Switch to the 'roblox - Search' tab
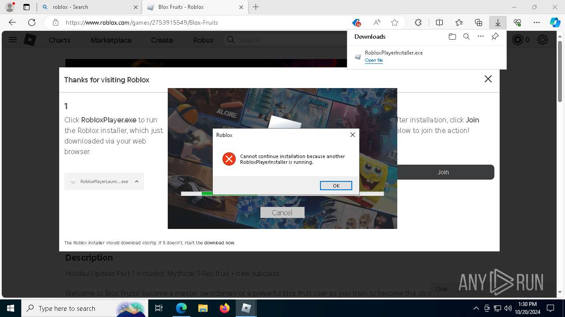The image size is (565, 317). pyautogui.click(x=90, y=7)
